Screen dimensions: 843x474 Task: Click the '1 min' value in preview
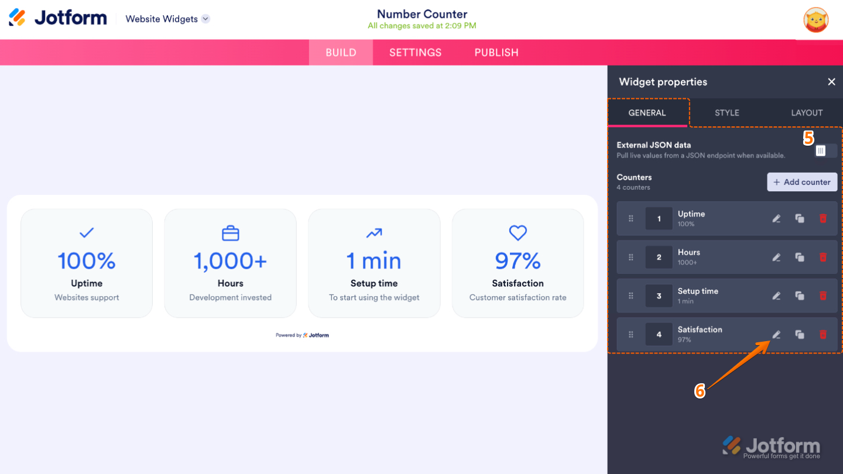374,261
